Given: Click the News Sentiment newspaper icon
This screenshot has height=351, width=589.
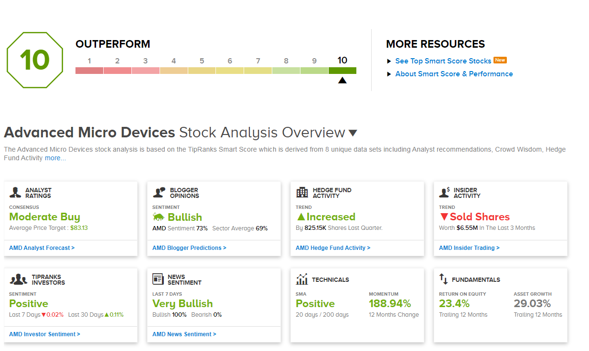Looking at the screenshot, I should (158, 279).
